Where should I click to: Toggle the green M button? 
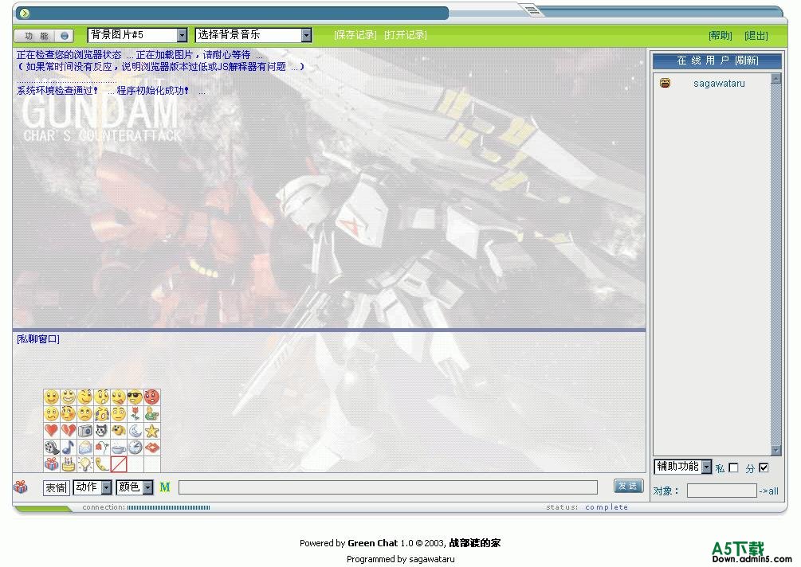click(165, 487)
